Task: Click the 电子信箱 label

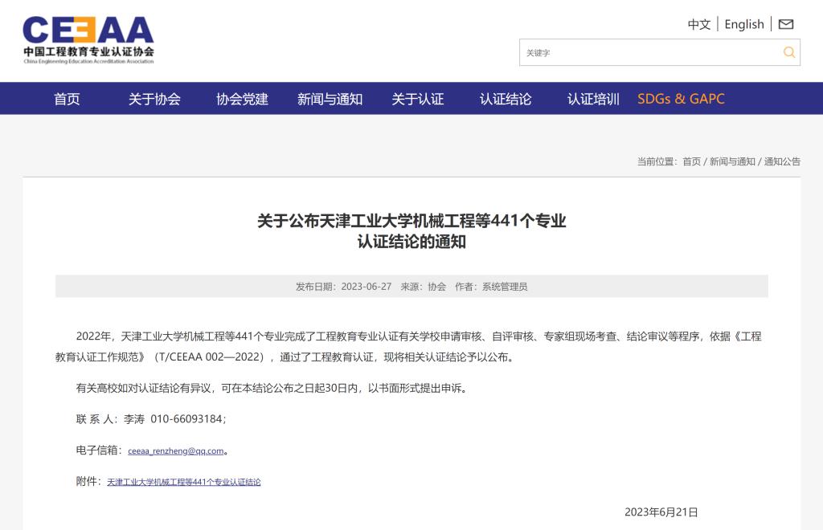Action: click(99, 450)
